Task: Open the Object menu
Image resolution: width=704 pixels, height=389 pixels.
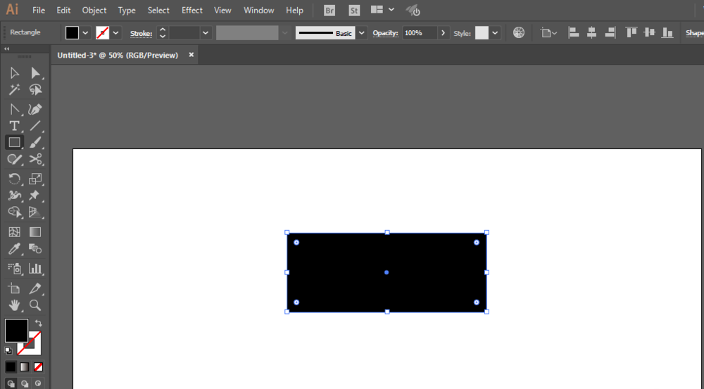Action: (94, 11)
